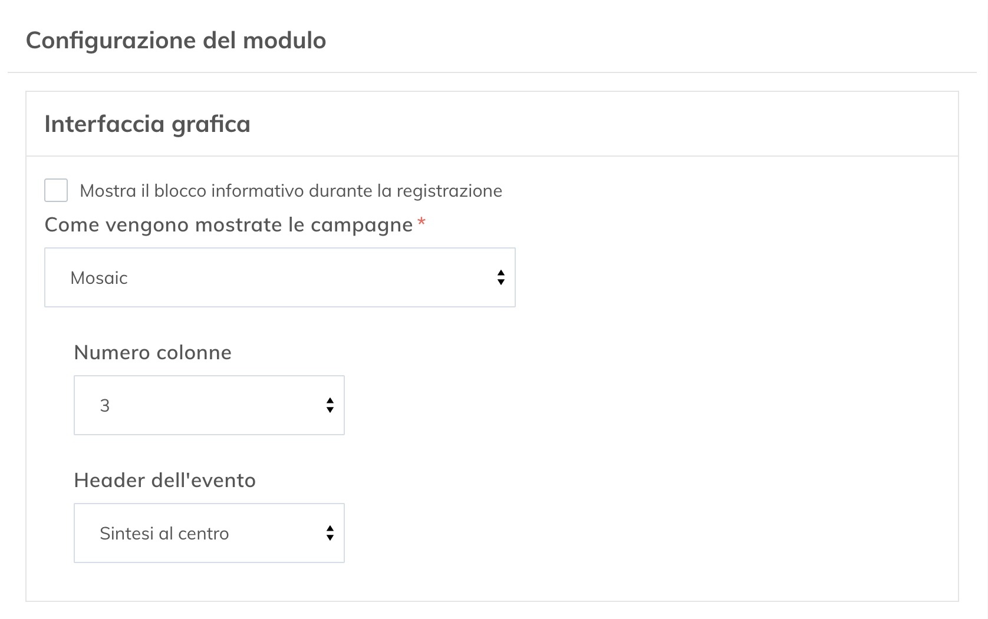Open the 'Numero colonne' dropdown

point(209,405)
